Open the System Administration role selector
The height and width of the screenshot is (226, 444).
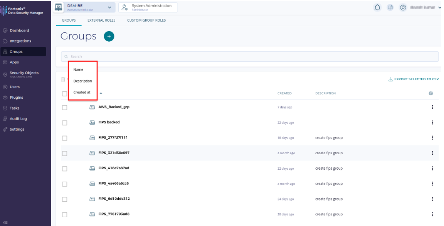(148, 7)
